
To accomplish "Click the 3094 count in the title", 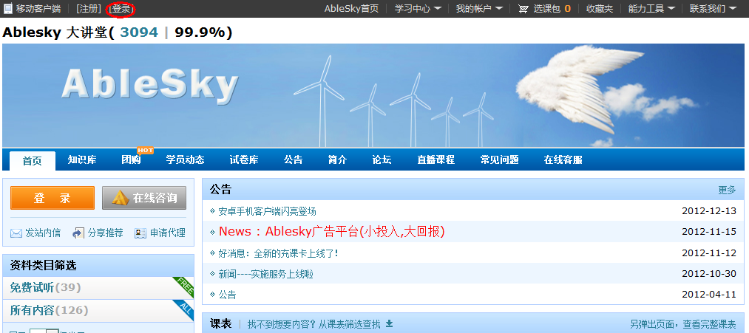I will pyautogui.click(x=139, y=32).
